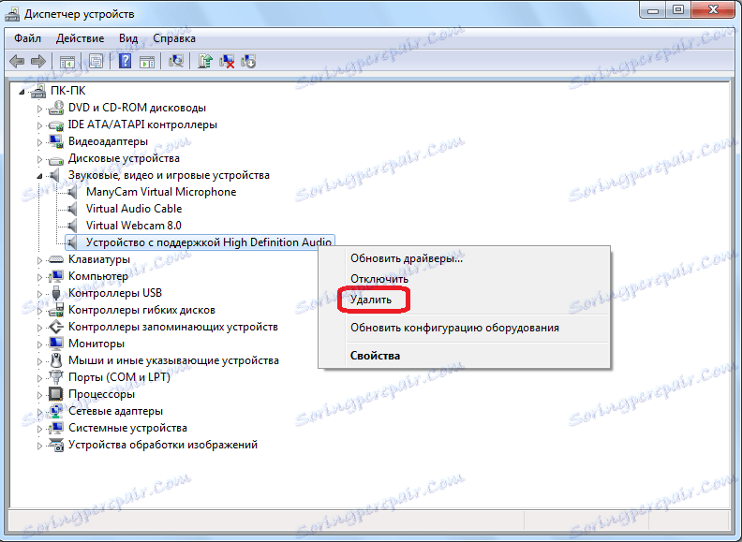The width and height of the screenshot is (742, 542).
Task: Click the Disable device toolbar icon
Action: click(x=248, y=61)
